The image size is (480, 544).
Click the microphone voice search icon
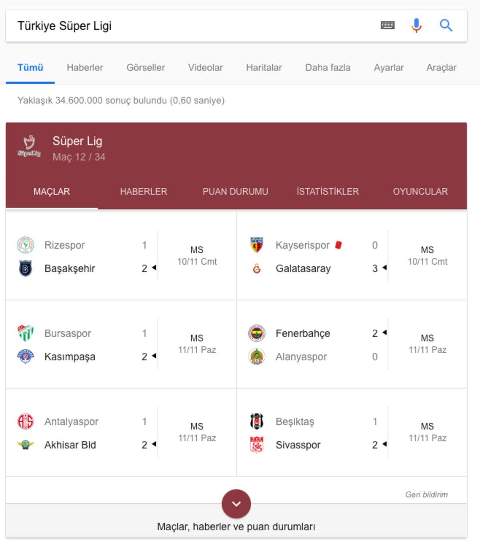(x=416, y=25)
